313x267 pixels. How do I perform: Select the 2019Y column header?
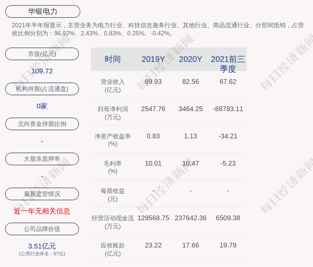click(x=153, y=59)
